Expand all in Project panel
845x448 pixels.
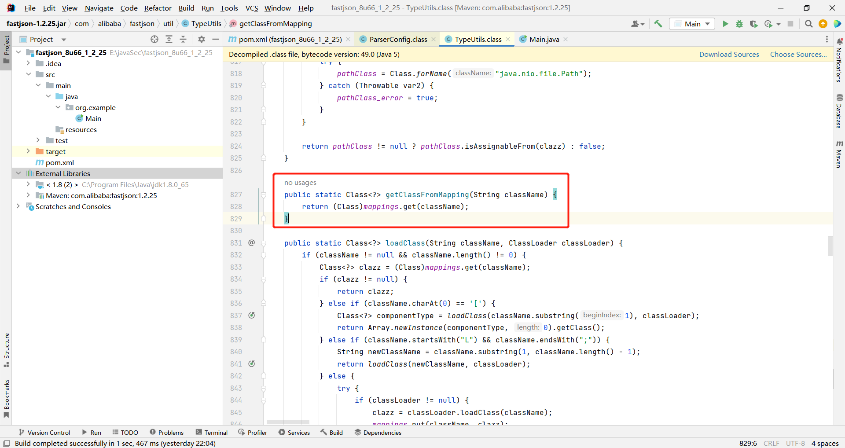pos(169,39)
